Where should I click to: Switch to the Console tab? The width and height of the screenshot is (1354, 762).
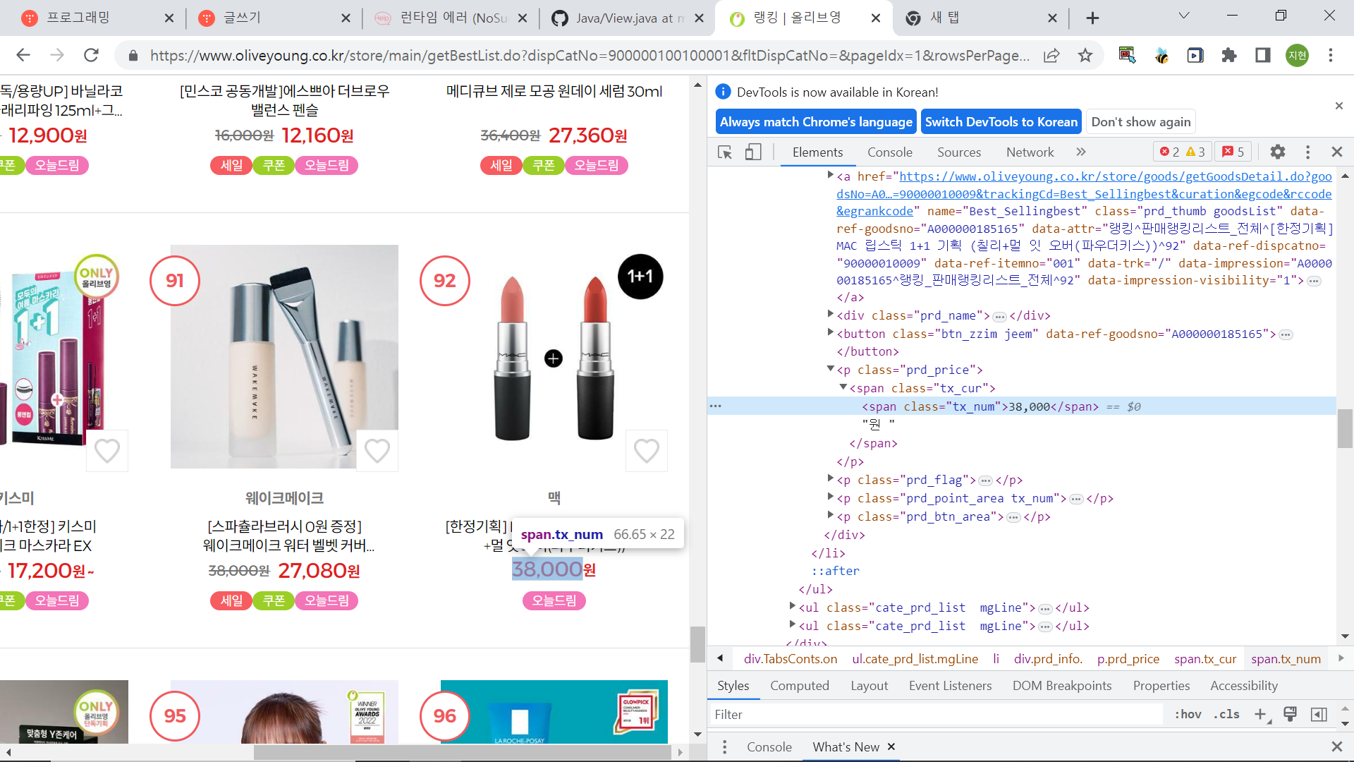[x=889, y=152]
